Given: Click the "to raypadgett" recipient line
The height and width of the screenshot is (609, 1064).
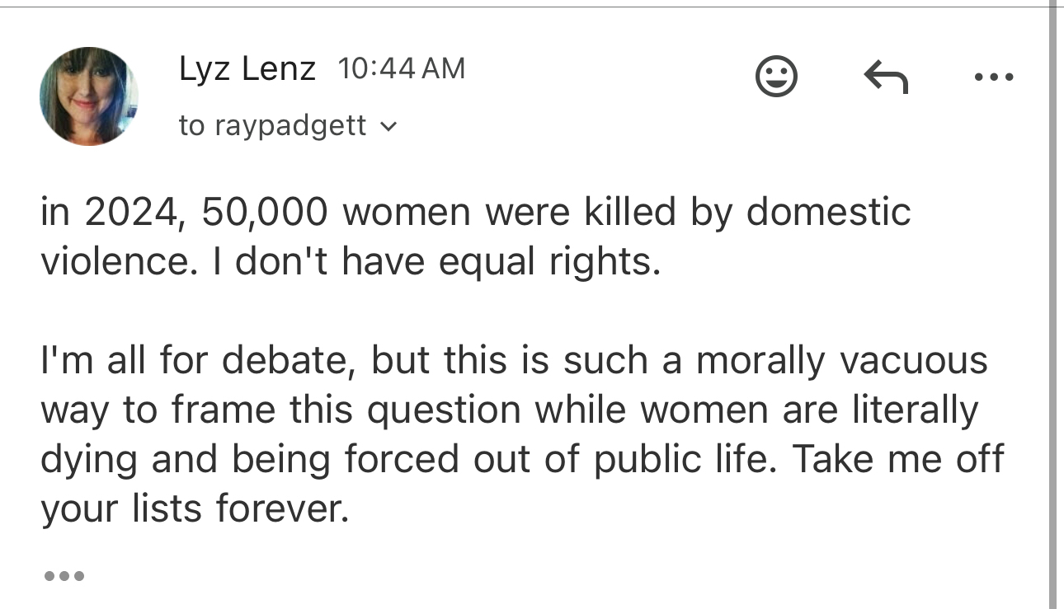Looking at the screenshot, I should point(273,126).
